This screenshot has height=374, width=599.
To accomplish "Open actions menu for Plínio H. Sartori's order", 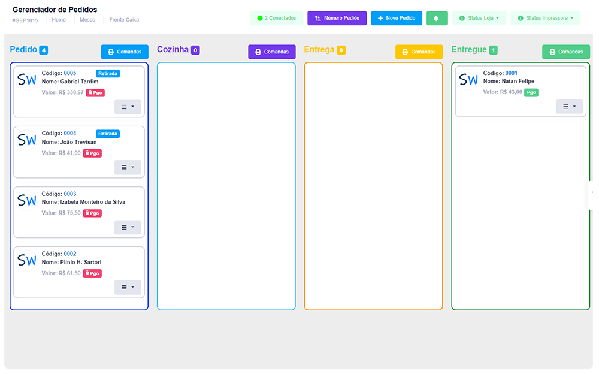I will [x=128, y=288].
